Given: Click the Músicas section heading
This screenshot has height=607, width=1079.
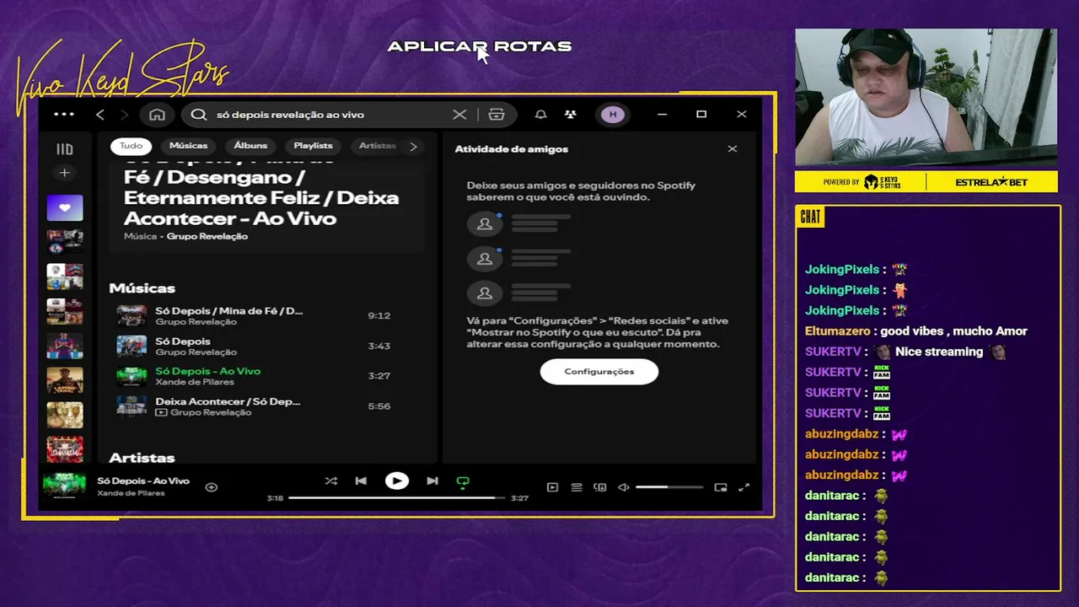Looking at the screenshot, I should click(x=142, y=288).
